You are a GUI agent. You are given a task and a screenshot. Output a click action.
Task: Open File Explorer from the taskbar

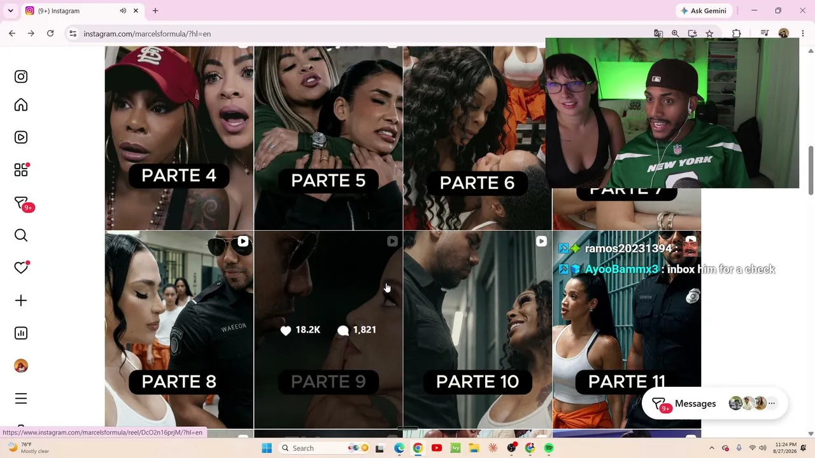pyautogui.click(x=474, y=448)
